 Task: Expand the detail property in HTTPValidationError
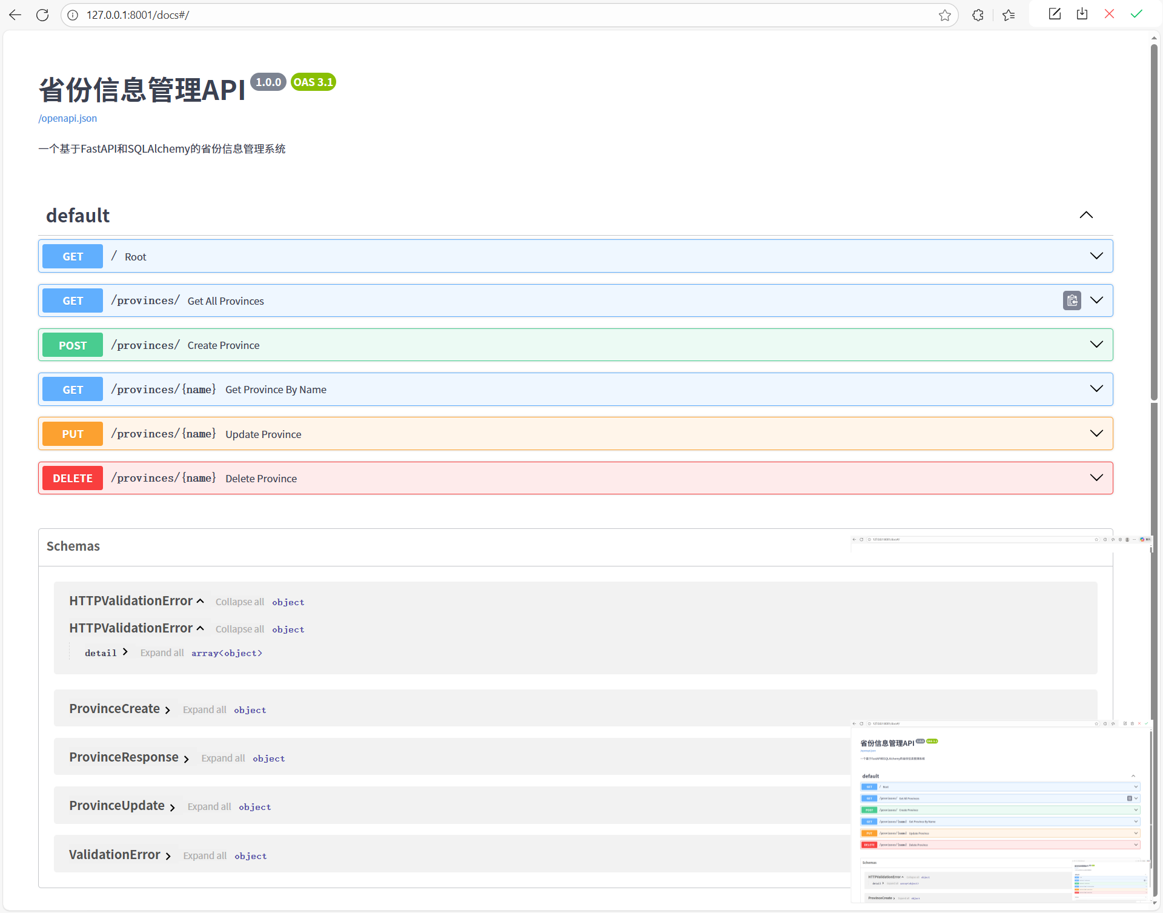(125, 652)
